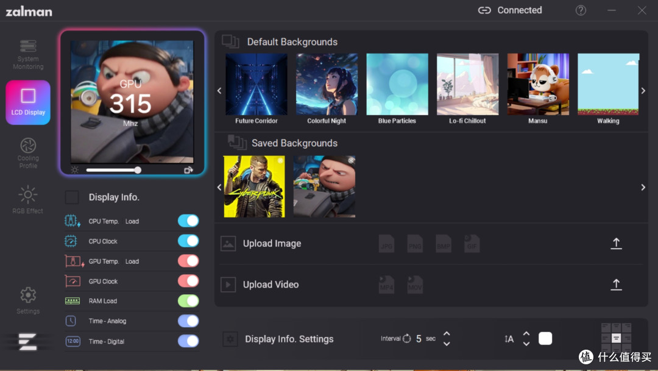Switch to the LCD Display tab
The height and width of the screenshot is (371, 658).
28,102
